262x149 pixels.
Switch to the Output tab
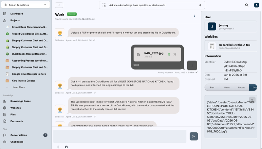[253, 87]
